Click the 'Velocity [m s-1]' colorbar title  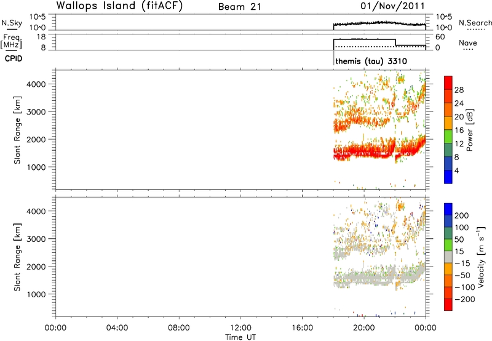(x=481, y=257)
